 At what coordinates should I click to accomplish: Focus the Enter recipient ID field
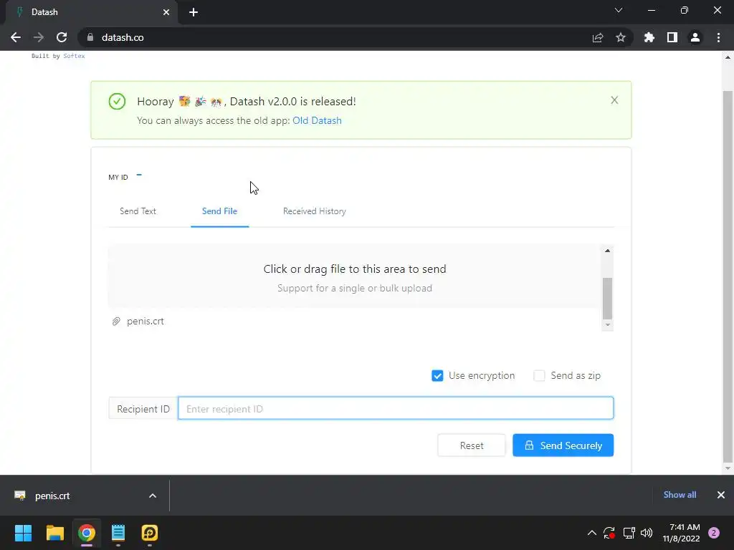click(x=396, y=408)
